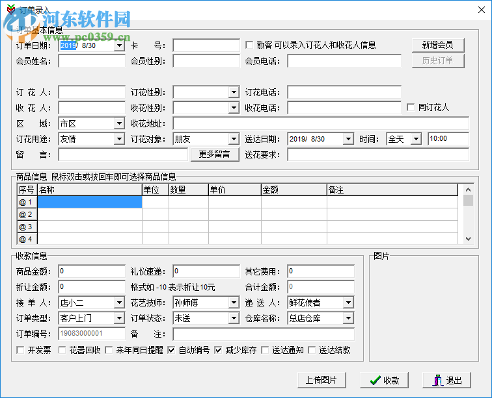Click the 会员电话 input field

[x=344, y=61]
